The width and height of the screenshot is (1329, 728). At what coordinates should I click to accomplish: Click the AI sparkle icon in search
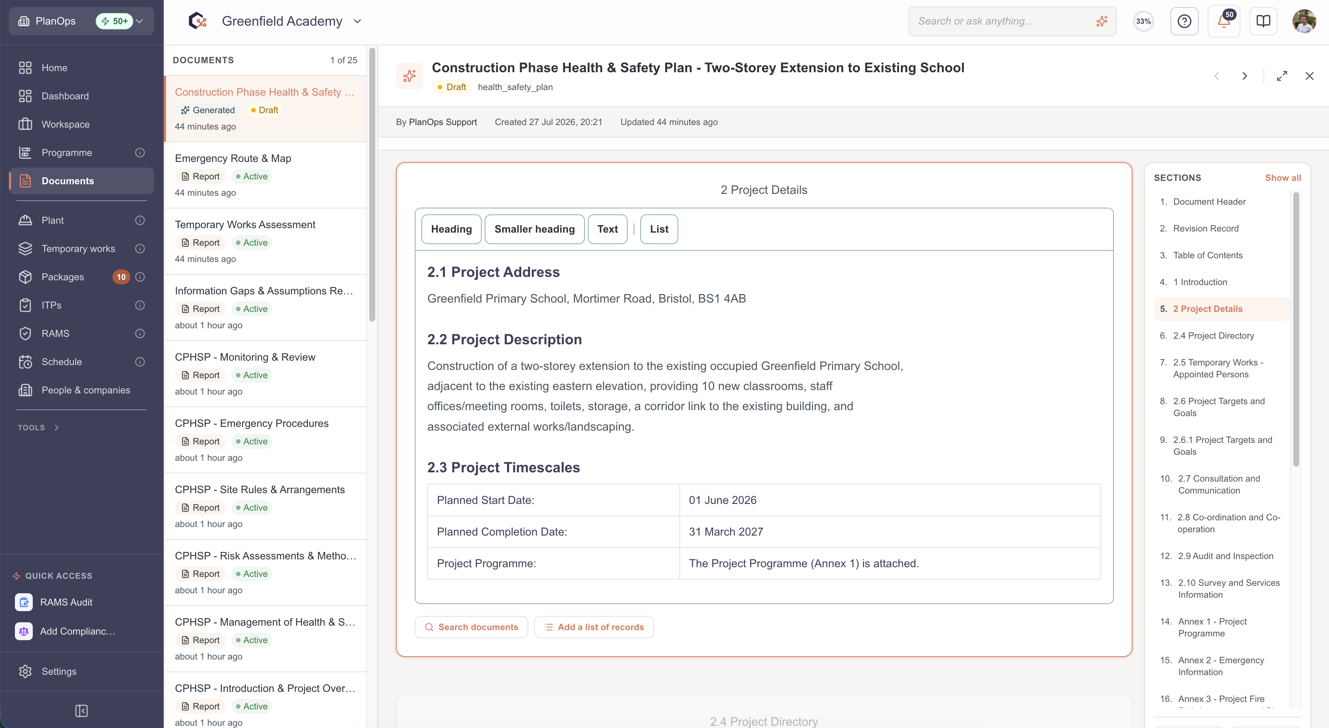coord(1102,21)
